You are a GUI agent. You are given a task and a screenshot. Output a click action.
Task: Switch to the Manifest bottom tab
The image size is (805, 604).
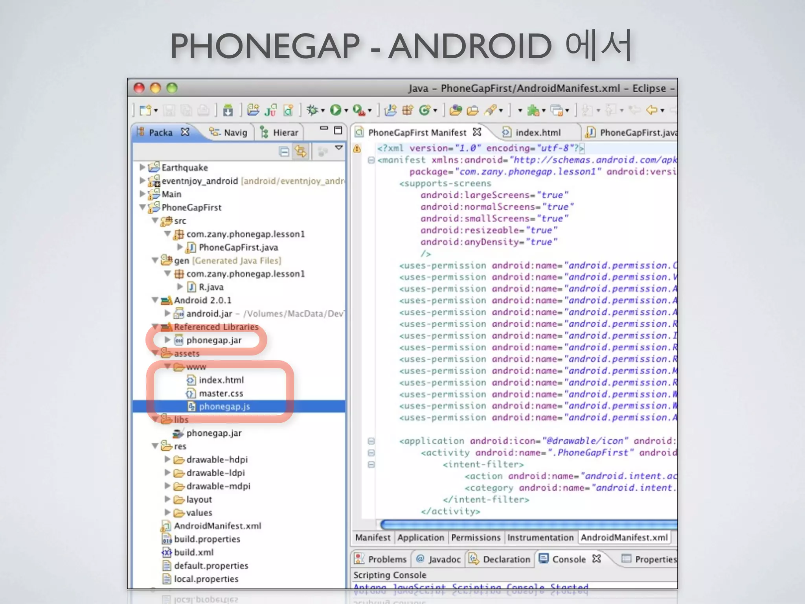pos(373,538)
